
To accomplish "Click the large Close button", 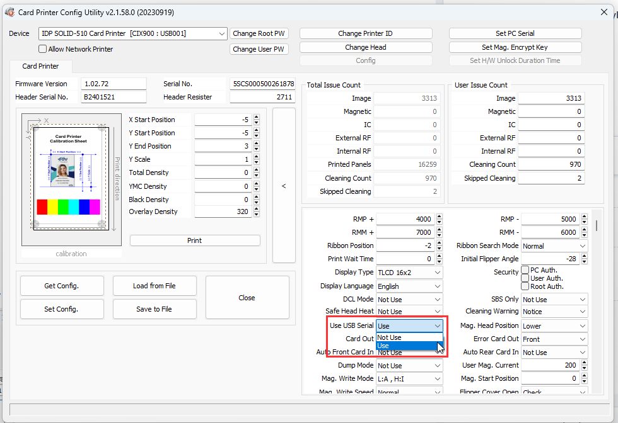I will click(247, 298).
